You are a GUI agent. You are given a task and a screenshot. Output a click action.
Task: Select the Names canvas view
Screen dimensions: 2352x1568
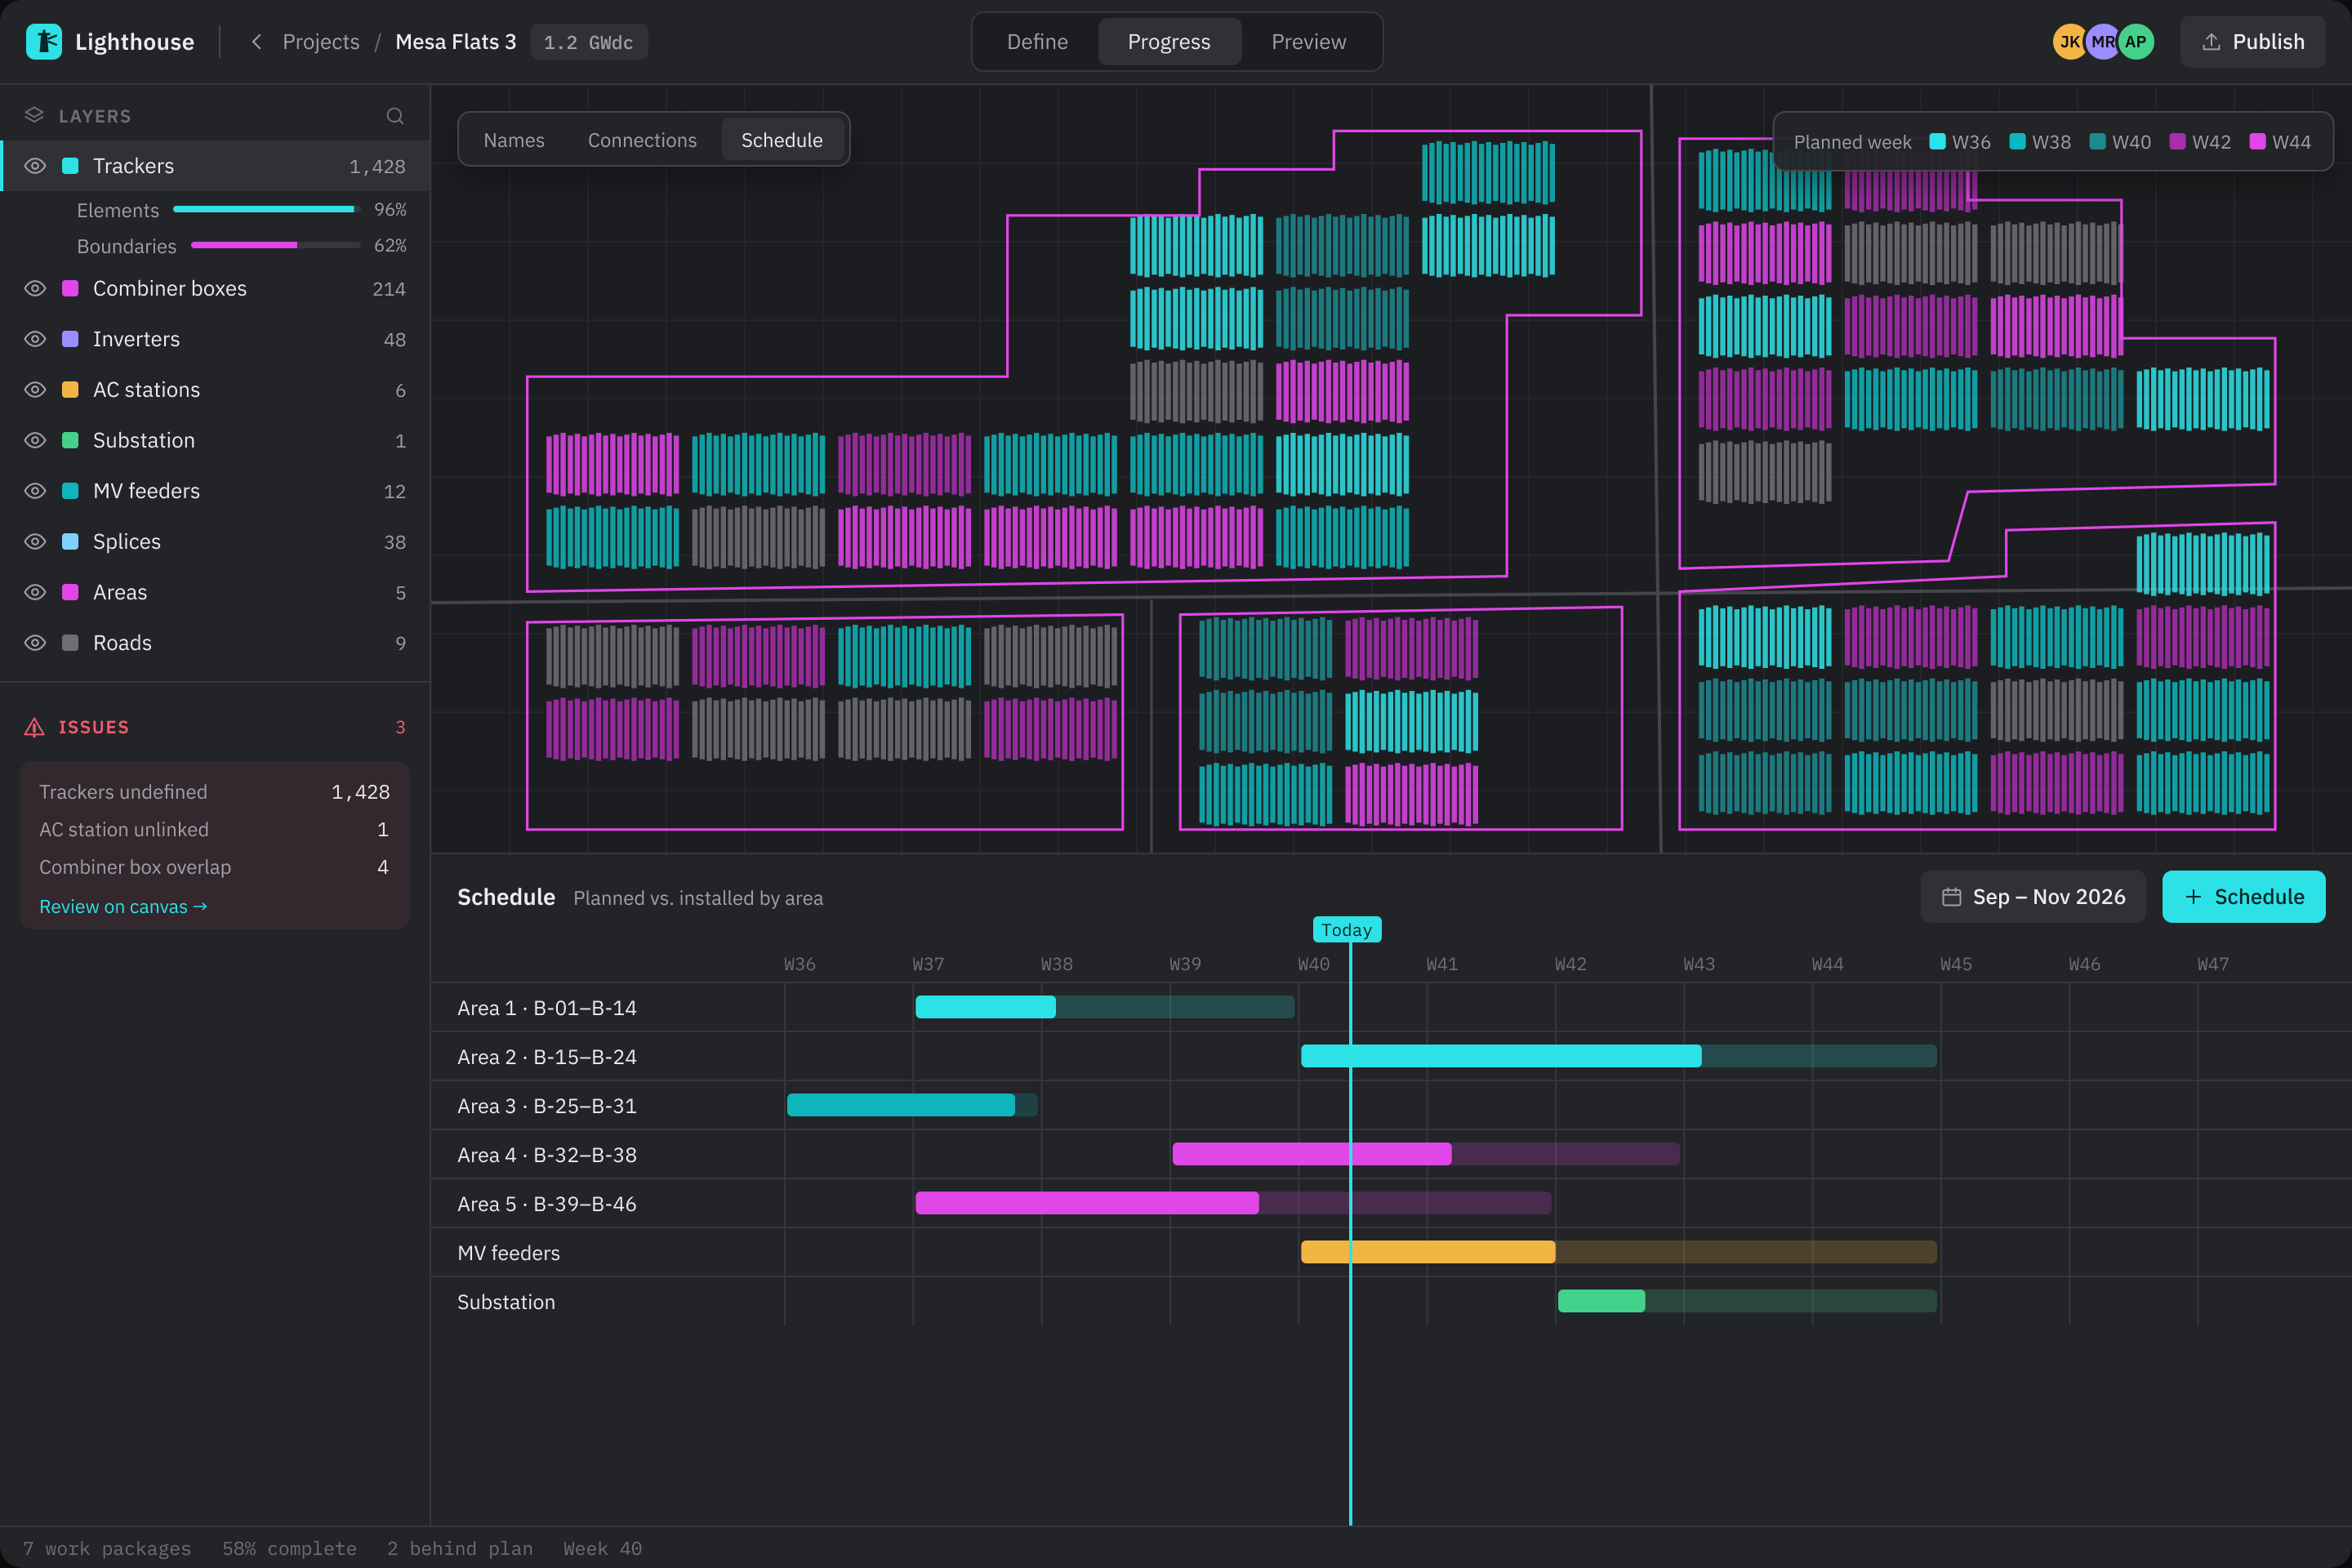(514, 140)
